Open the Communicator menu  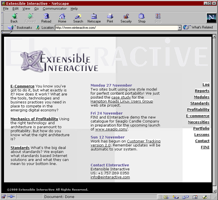pos(55,9)
